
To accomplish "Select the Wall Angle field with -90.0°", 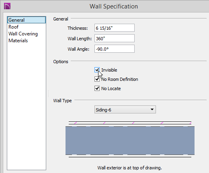I will coord(115,49).
